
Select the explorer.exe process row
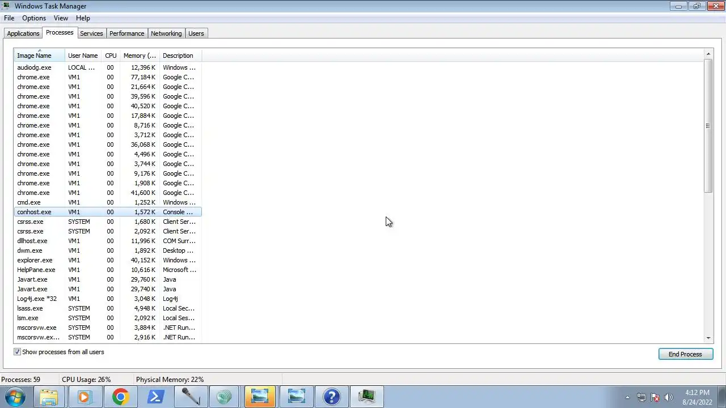tap(108, 260)
